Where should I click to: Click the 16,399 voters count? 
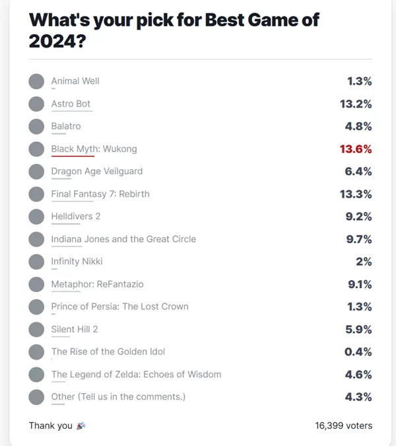pos(344,426)
